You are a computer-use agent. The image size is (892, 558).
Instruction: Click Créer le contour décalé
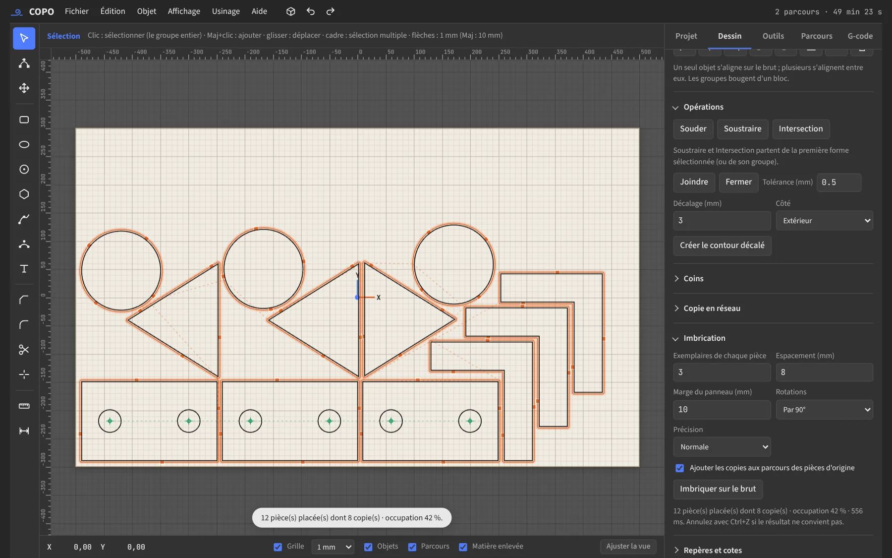[x=722, y=246]
